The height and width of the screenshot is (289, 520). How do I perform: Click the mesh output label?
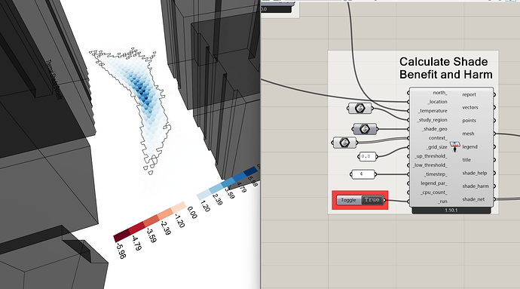click(x=468, y=134)
